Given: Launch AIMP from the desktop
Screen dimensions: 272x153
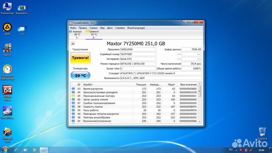Looking at the screenshot, I should tap(7, 29).
